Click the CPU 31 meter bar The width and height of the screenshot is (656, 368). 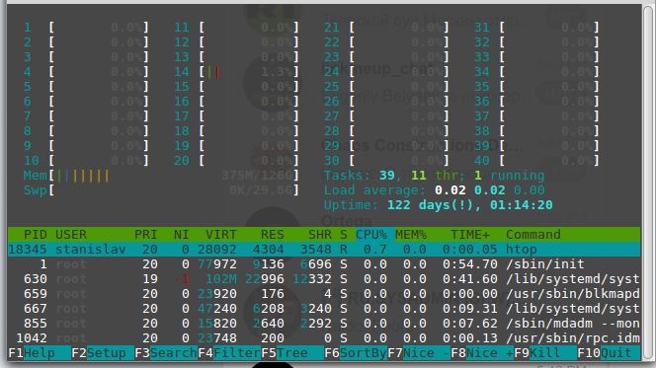click(x=536, y=28)
